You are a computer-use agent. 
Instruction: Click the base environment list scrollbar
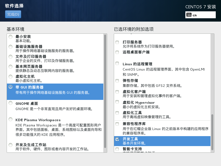[x=105, y=91]
